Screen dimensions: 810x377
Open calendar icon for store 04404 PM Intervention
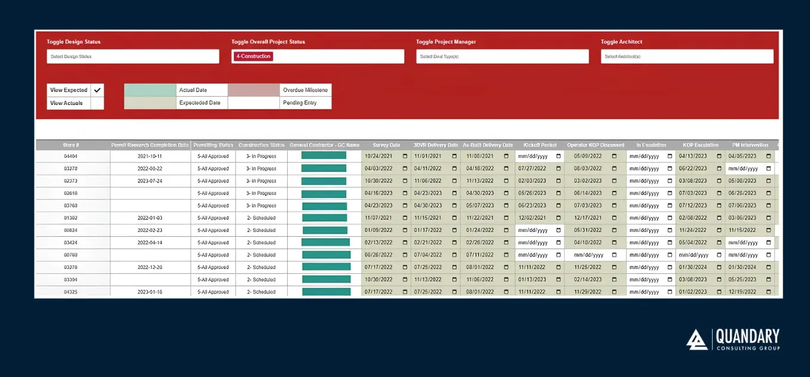click(x=768, y=156)
